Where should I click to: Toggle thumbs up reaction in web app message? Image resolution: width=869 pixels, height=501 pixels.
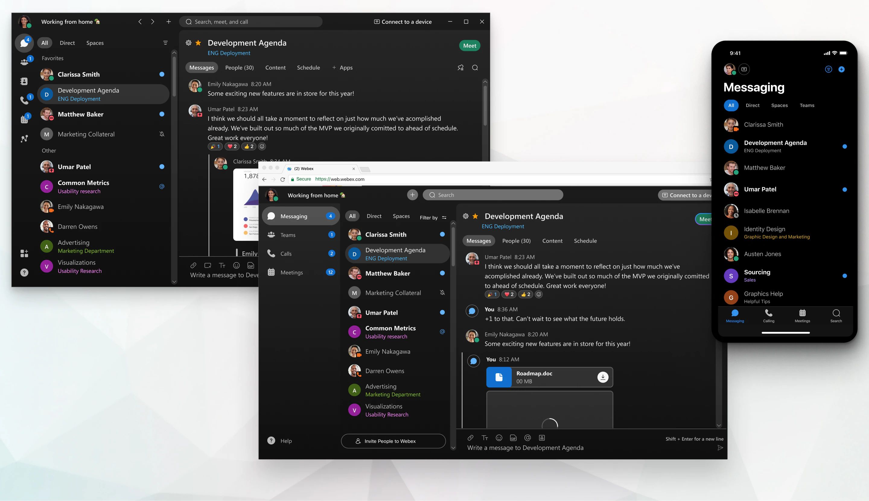tap(526, 294)
